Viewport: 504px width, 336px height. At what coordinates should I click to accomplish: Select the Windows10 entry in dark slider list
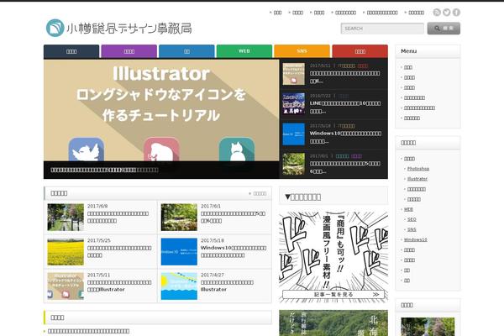(x=334, y=134)
